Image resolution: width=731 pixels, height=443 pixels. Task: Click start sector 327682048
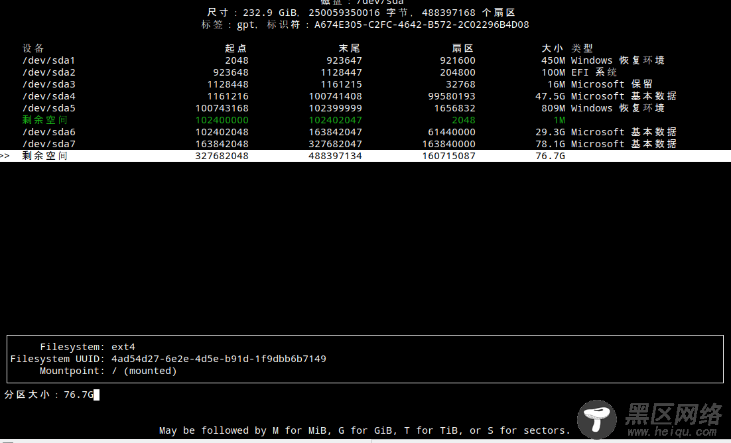coord(222,156)
